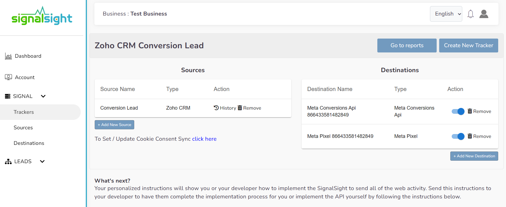The width and height of the screenshot is (506, 207).
Task: Click the SignalSight logo
Action: (42, 16)
